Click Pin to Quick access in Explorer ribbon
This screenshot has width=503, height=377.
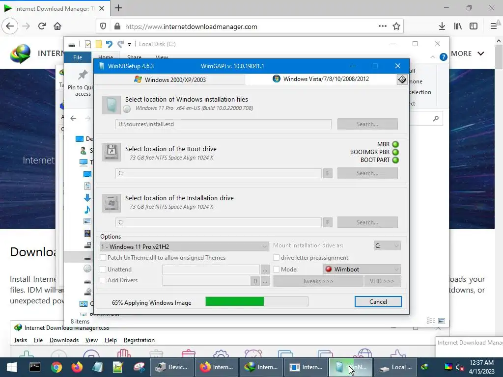tap(82, 82)
